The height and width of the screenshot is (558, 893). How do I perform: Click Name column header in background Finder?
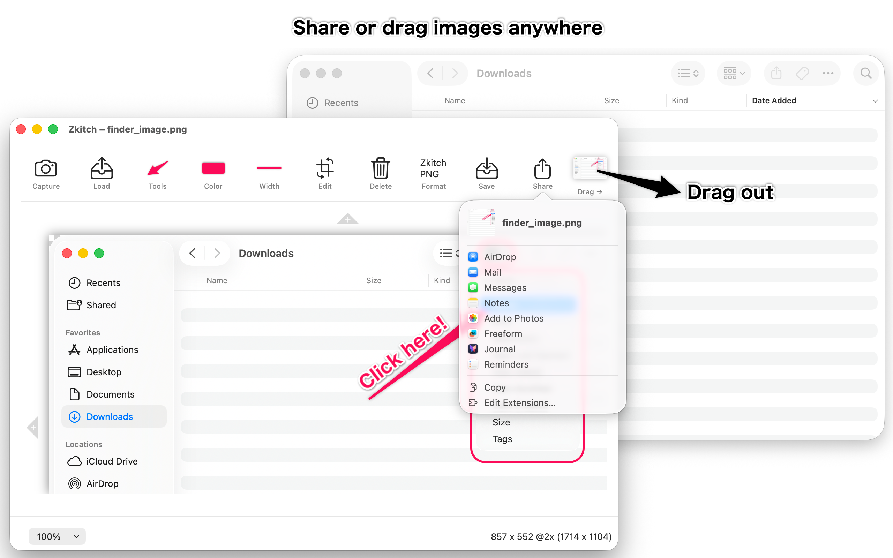(455, 100)
